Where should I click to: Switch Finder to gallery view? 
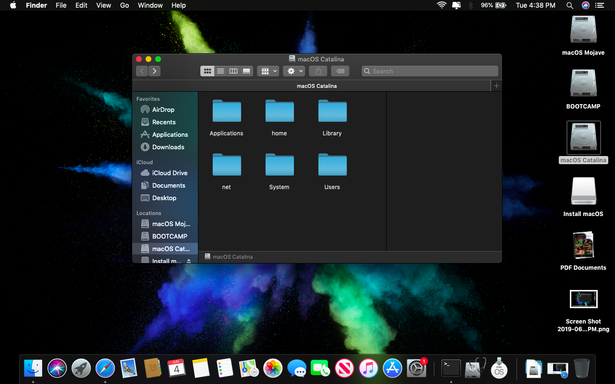[246, 71]
